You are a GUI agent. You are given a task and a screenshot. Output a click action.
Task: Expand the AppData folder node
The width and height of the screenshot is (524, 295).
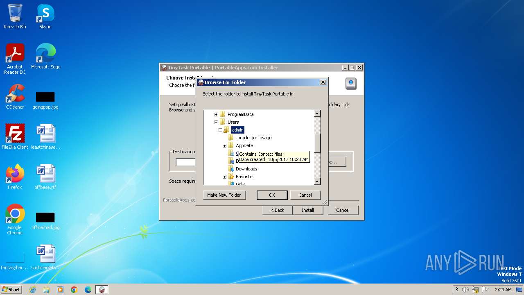224,145
